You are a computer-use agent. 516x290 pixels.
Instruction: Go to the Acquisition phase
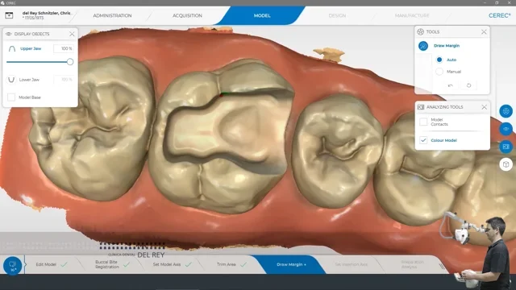click(187, 15)
